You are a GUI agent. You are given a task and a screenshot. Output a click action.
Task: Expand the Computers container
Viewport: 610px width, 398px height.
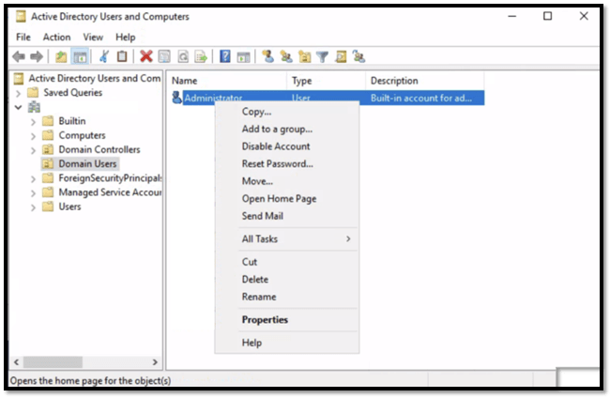click(x=33, y=136)
